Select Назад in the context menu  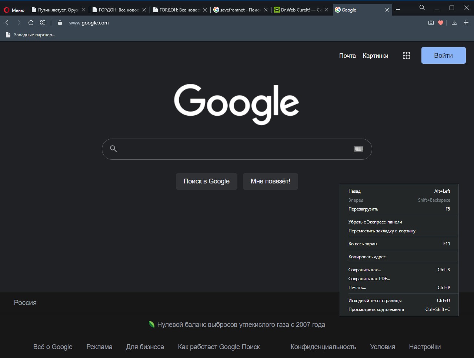coord(399,191)
